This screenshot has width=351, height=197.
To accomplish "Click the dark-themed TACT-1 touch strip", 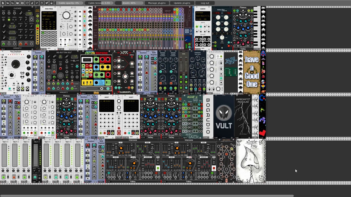I will point(36,156).
